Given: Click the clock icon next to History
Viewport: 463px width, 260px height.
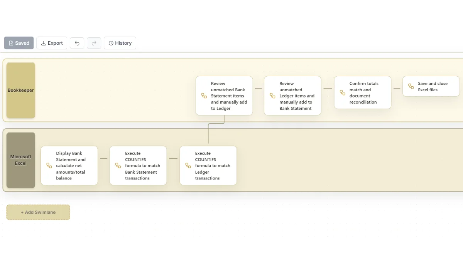Looking at the screenshot, I should tap(112, 43).
